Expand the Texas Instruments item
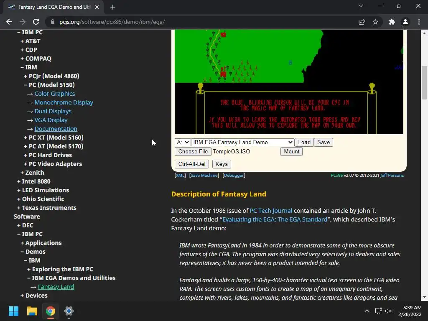Image resolution: width=428 pixels, height=321 pixels. pyautogui.click(x=47, y=208)
